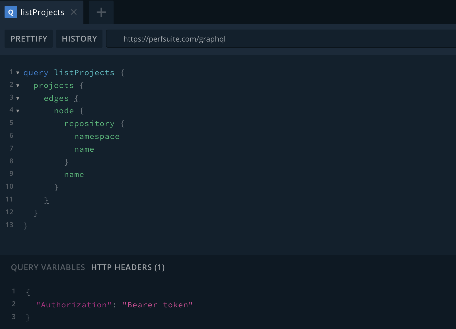
Task: Collapse the node block fold arrow
Action: coord(18,111)
